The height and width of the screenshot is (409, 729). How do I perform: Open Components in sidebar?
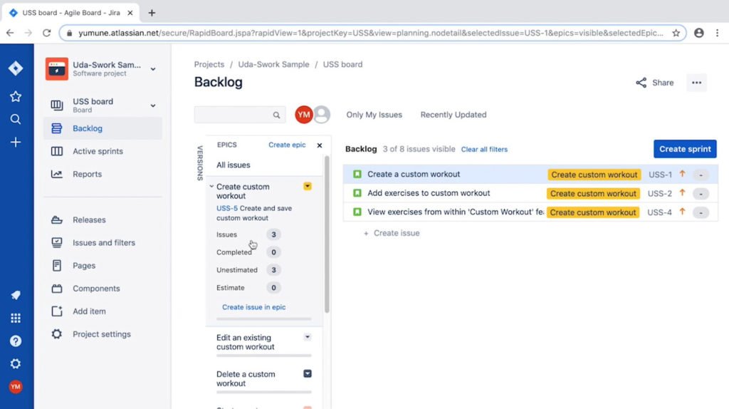[103, 289]
